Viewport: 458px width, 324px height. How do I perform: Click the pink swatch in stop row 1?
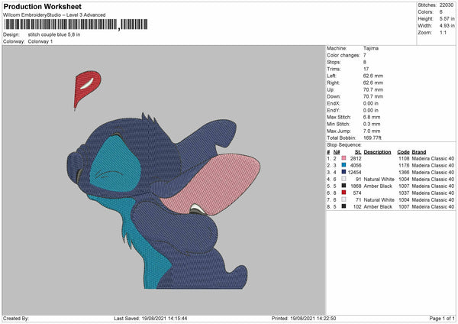(343, 158)
